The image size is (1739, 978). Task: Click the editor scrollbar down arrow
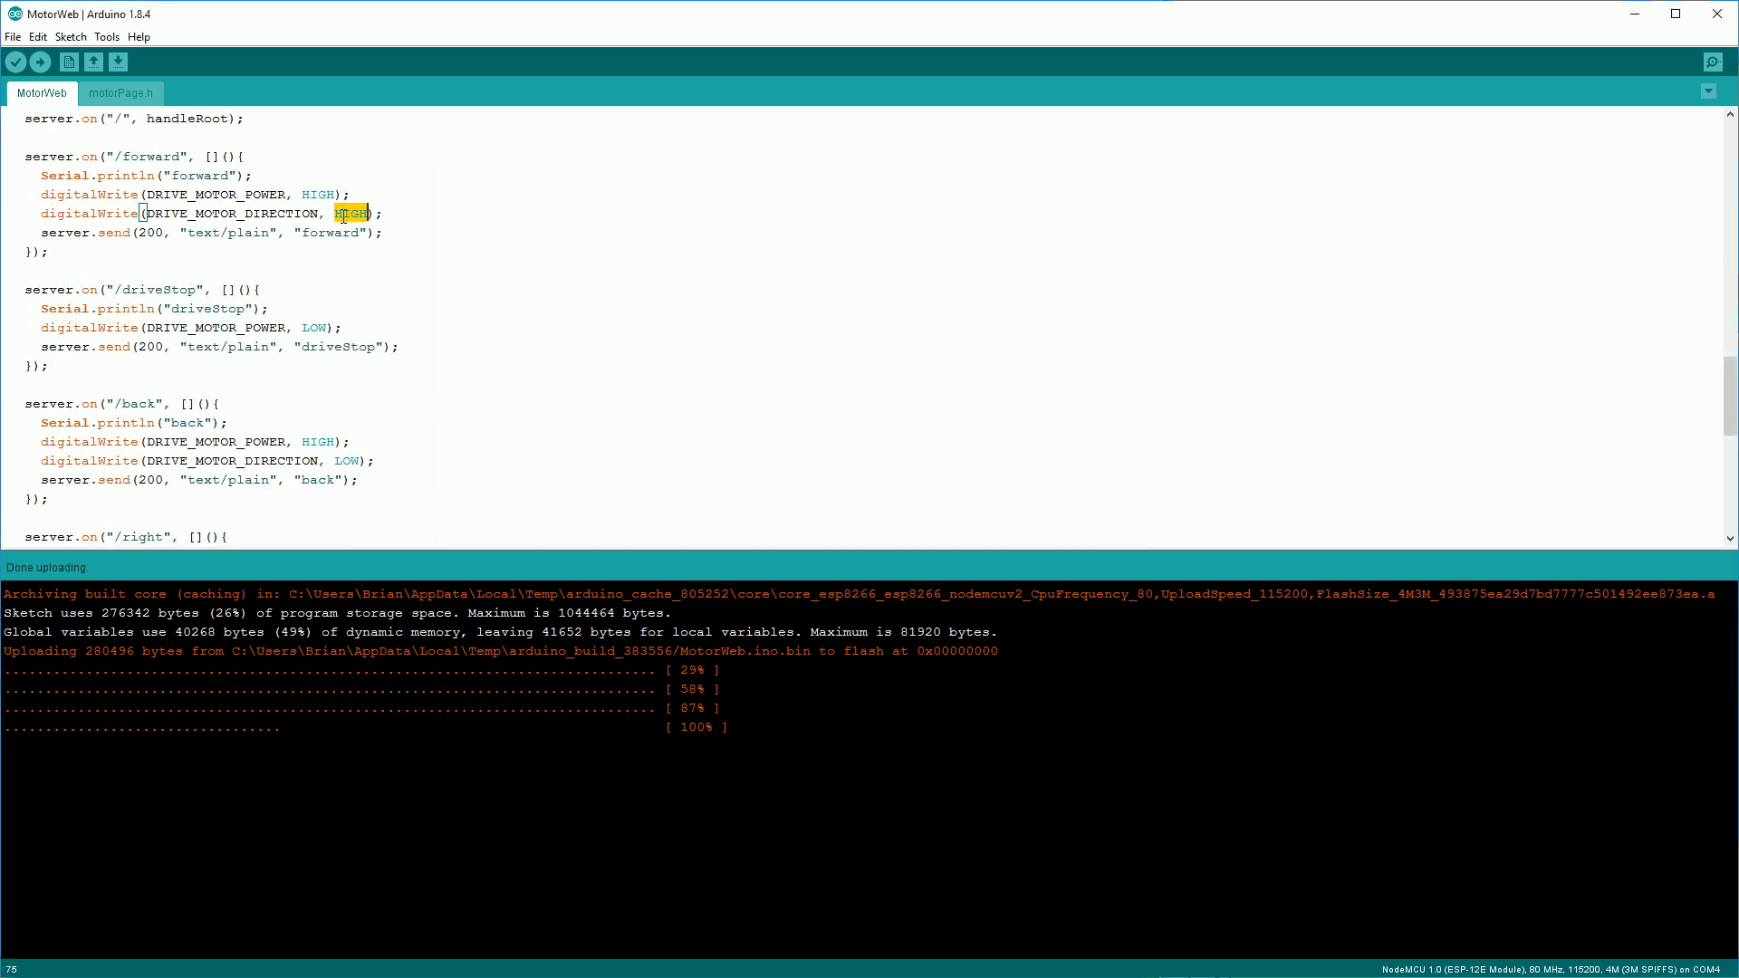pyautogui.click(x=1730, y=538)
